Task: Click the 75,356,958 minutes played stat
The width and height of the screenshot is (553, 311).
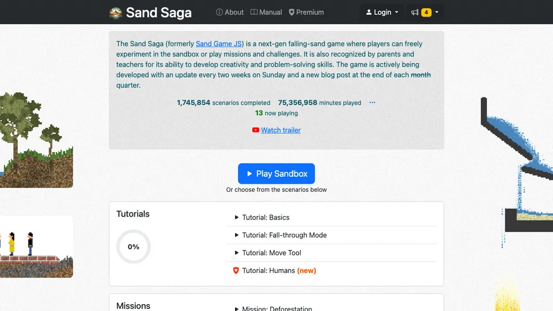Action: click(x=320, y=103)
